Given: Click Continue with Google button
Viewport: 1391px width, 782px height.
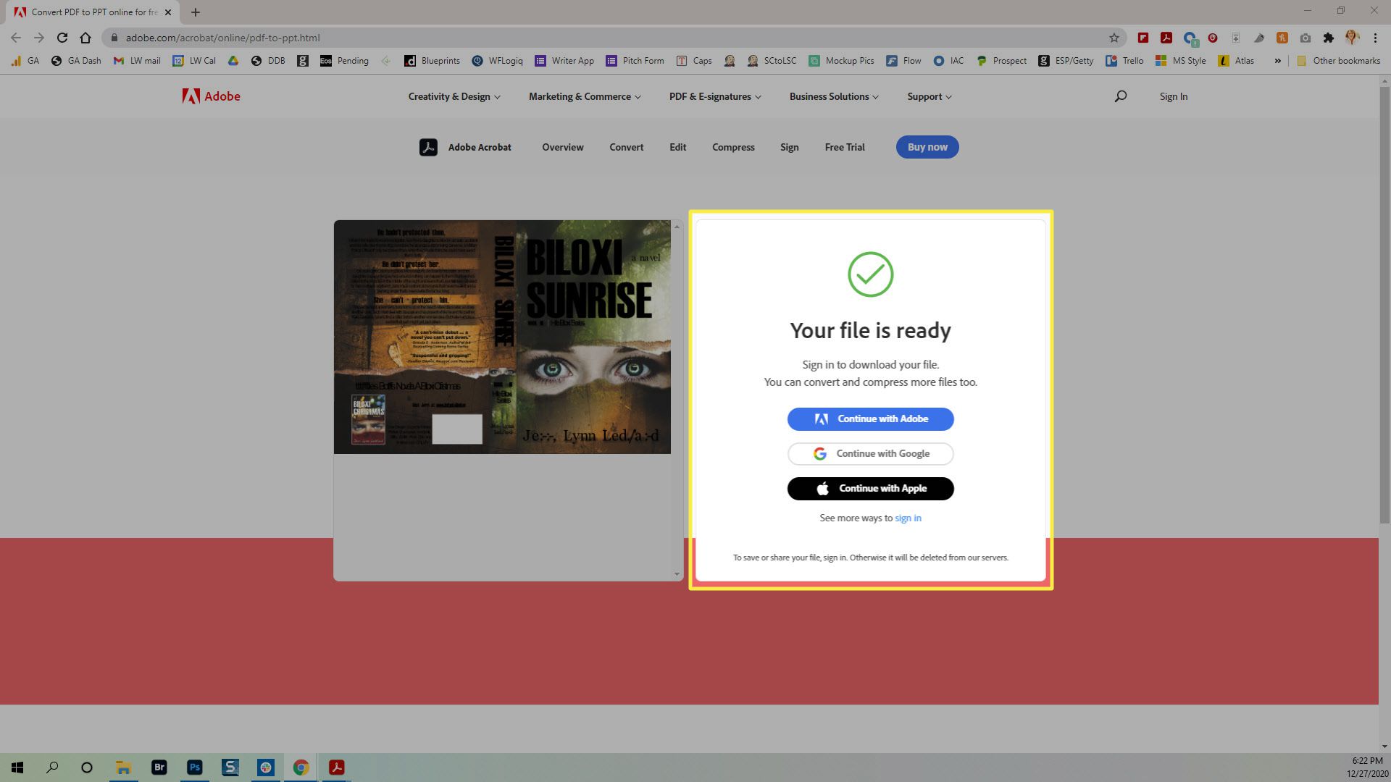Looking at the screenshot, I should [x=870, y=453].
